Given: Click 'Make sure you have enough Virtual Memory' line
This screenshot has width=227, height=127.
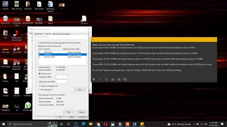Looking at the screenshot, I should 113,45.
